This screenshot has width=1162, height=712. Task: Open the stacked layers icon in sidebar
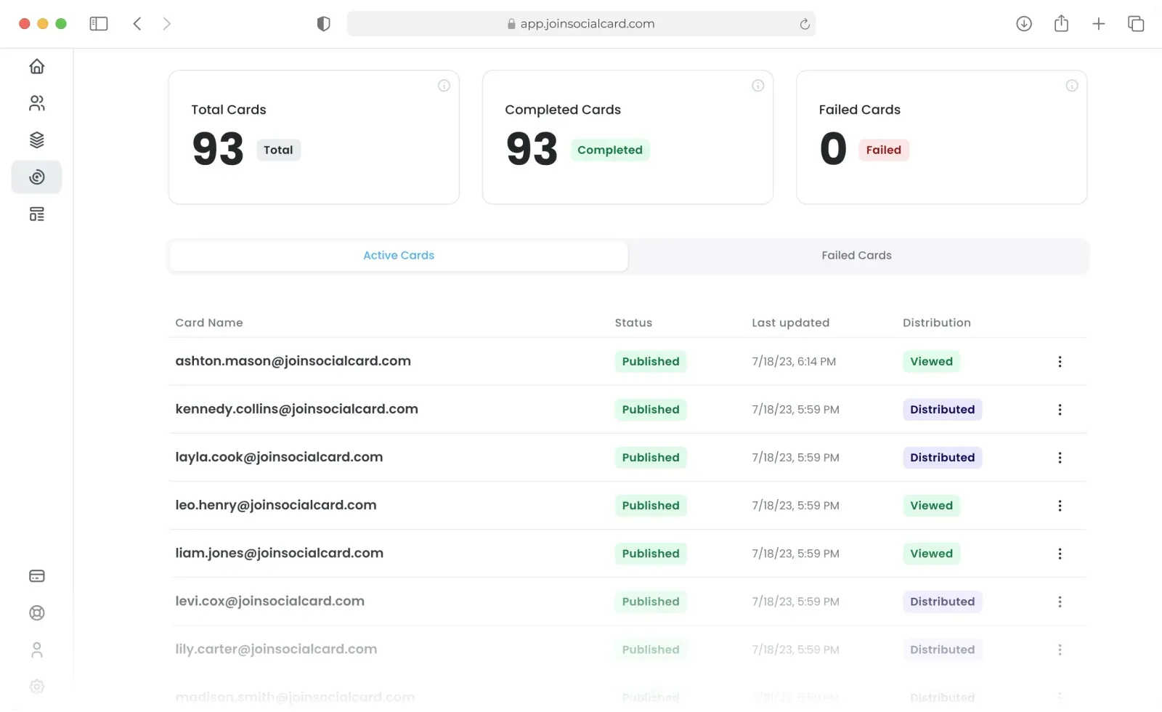click(x=37, y=140)
